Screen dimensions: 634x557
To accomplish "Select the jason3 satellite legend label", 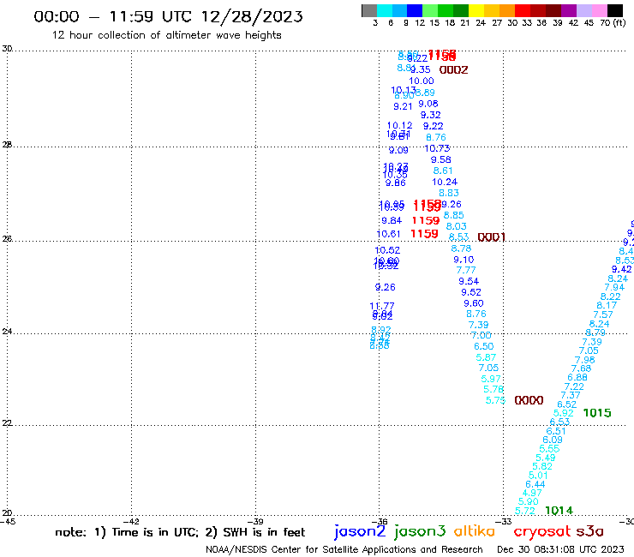I will coord(419,531).
